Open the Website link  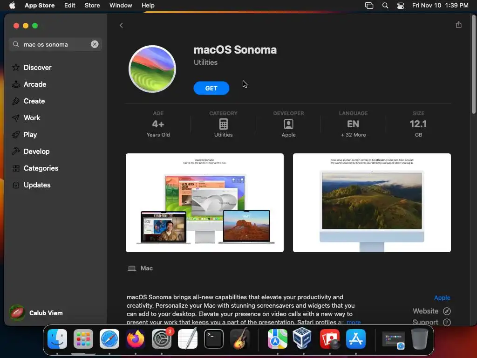click(431, 311)
